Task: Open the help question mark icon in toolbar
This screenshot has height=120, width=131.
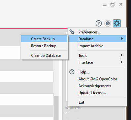Action: [99, 24]
